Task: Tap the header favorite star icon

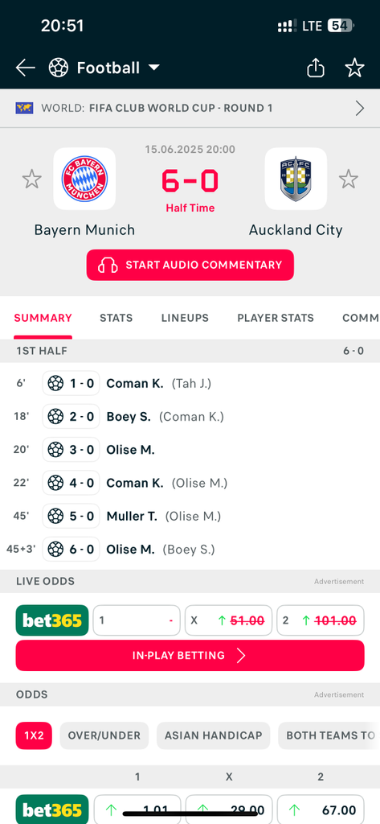Action: pyautogui.click(x=354, y=68)
